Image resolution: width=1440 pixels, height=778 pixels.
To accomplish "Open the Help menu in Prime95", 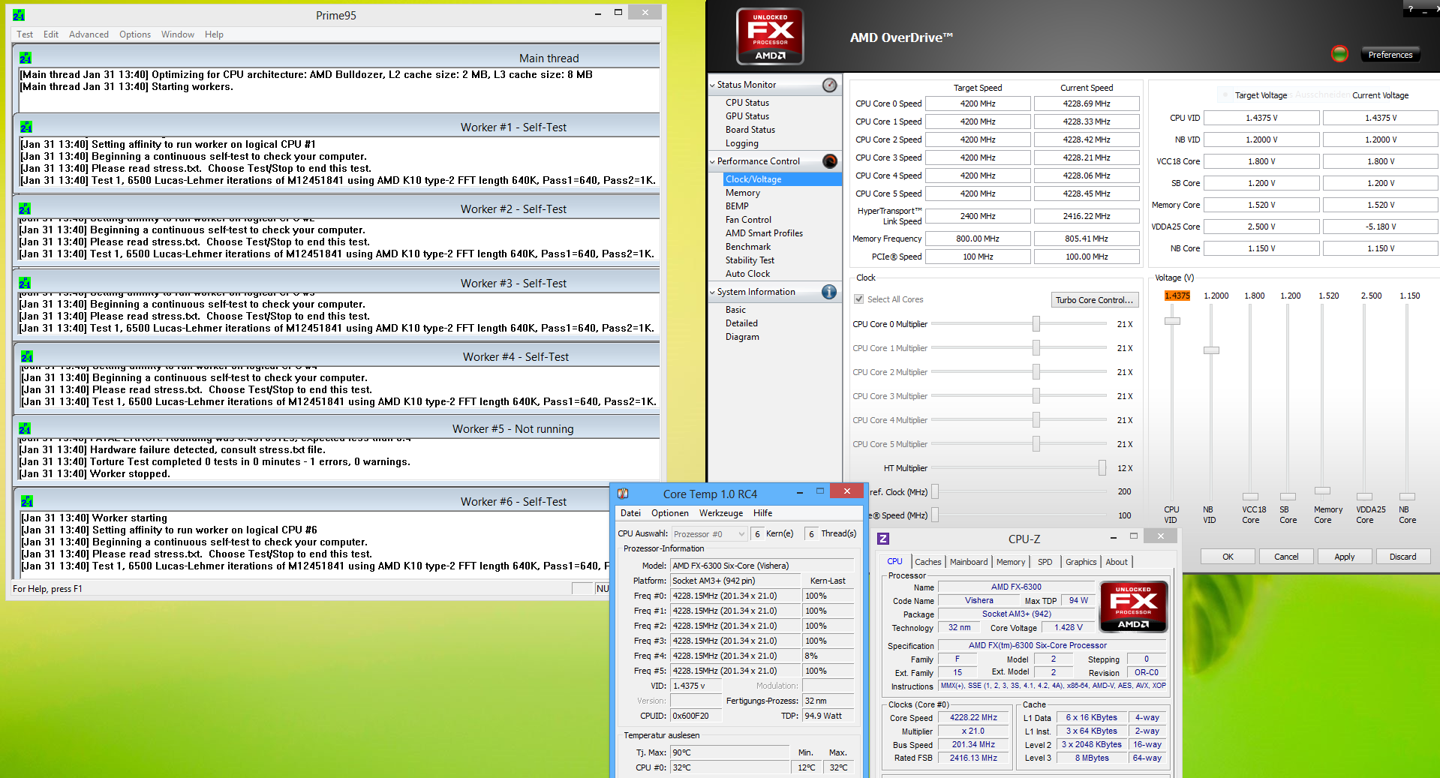I will coord(214,35).
